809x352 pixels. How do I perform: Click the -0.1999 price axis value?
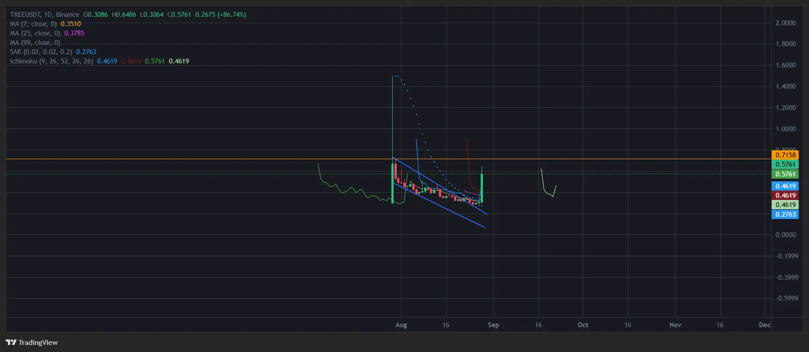tap(786, 256)
